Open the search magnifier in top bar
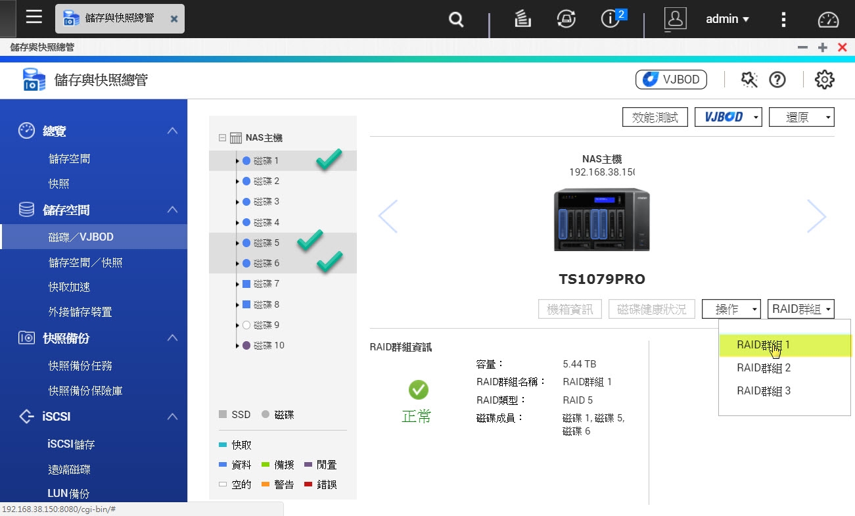 [x=456, y=20]
